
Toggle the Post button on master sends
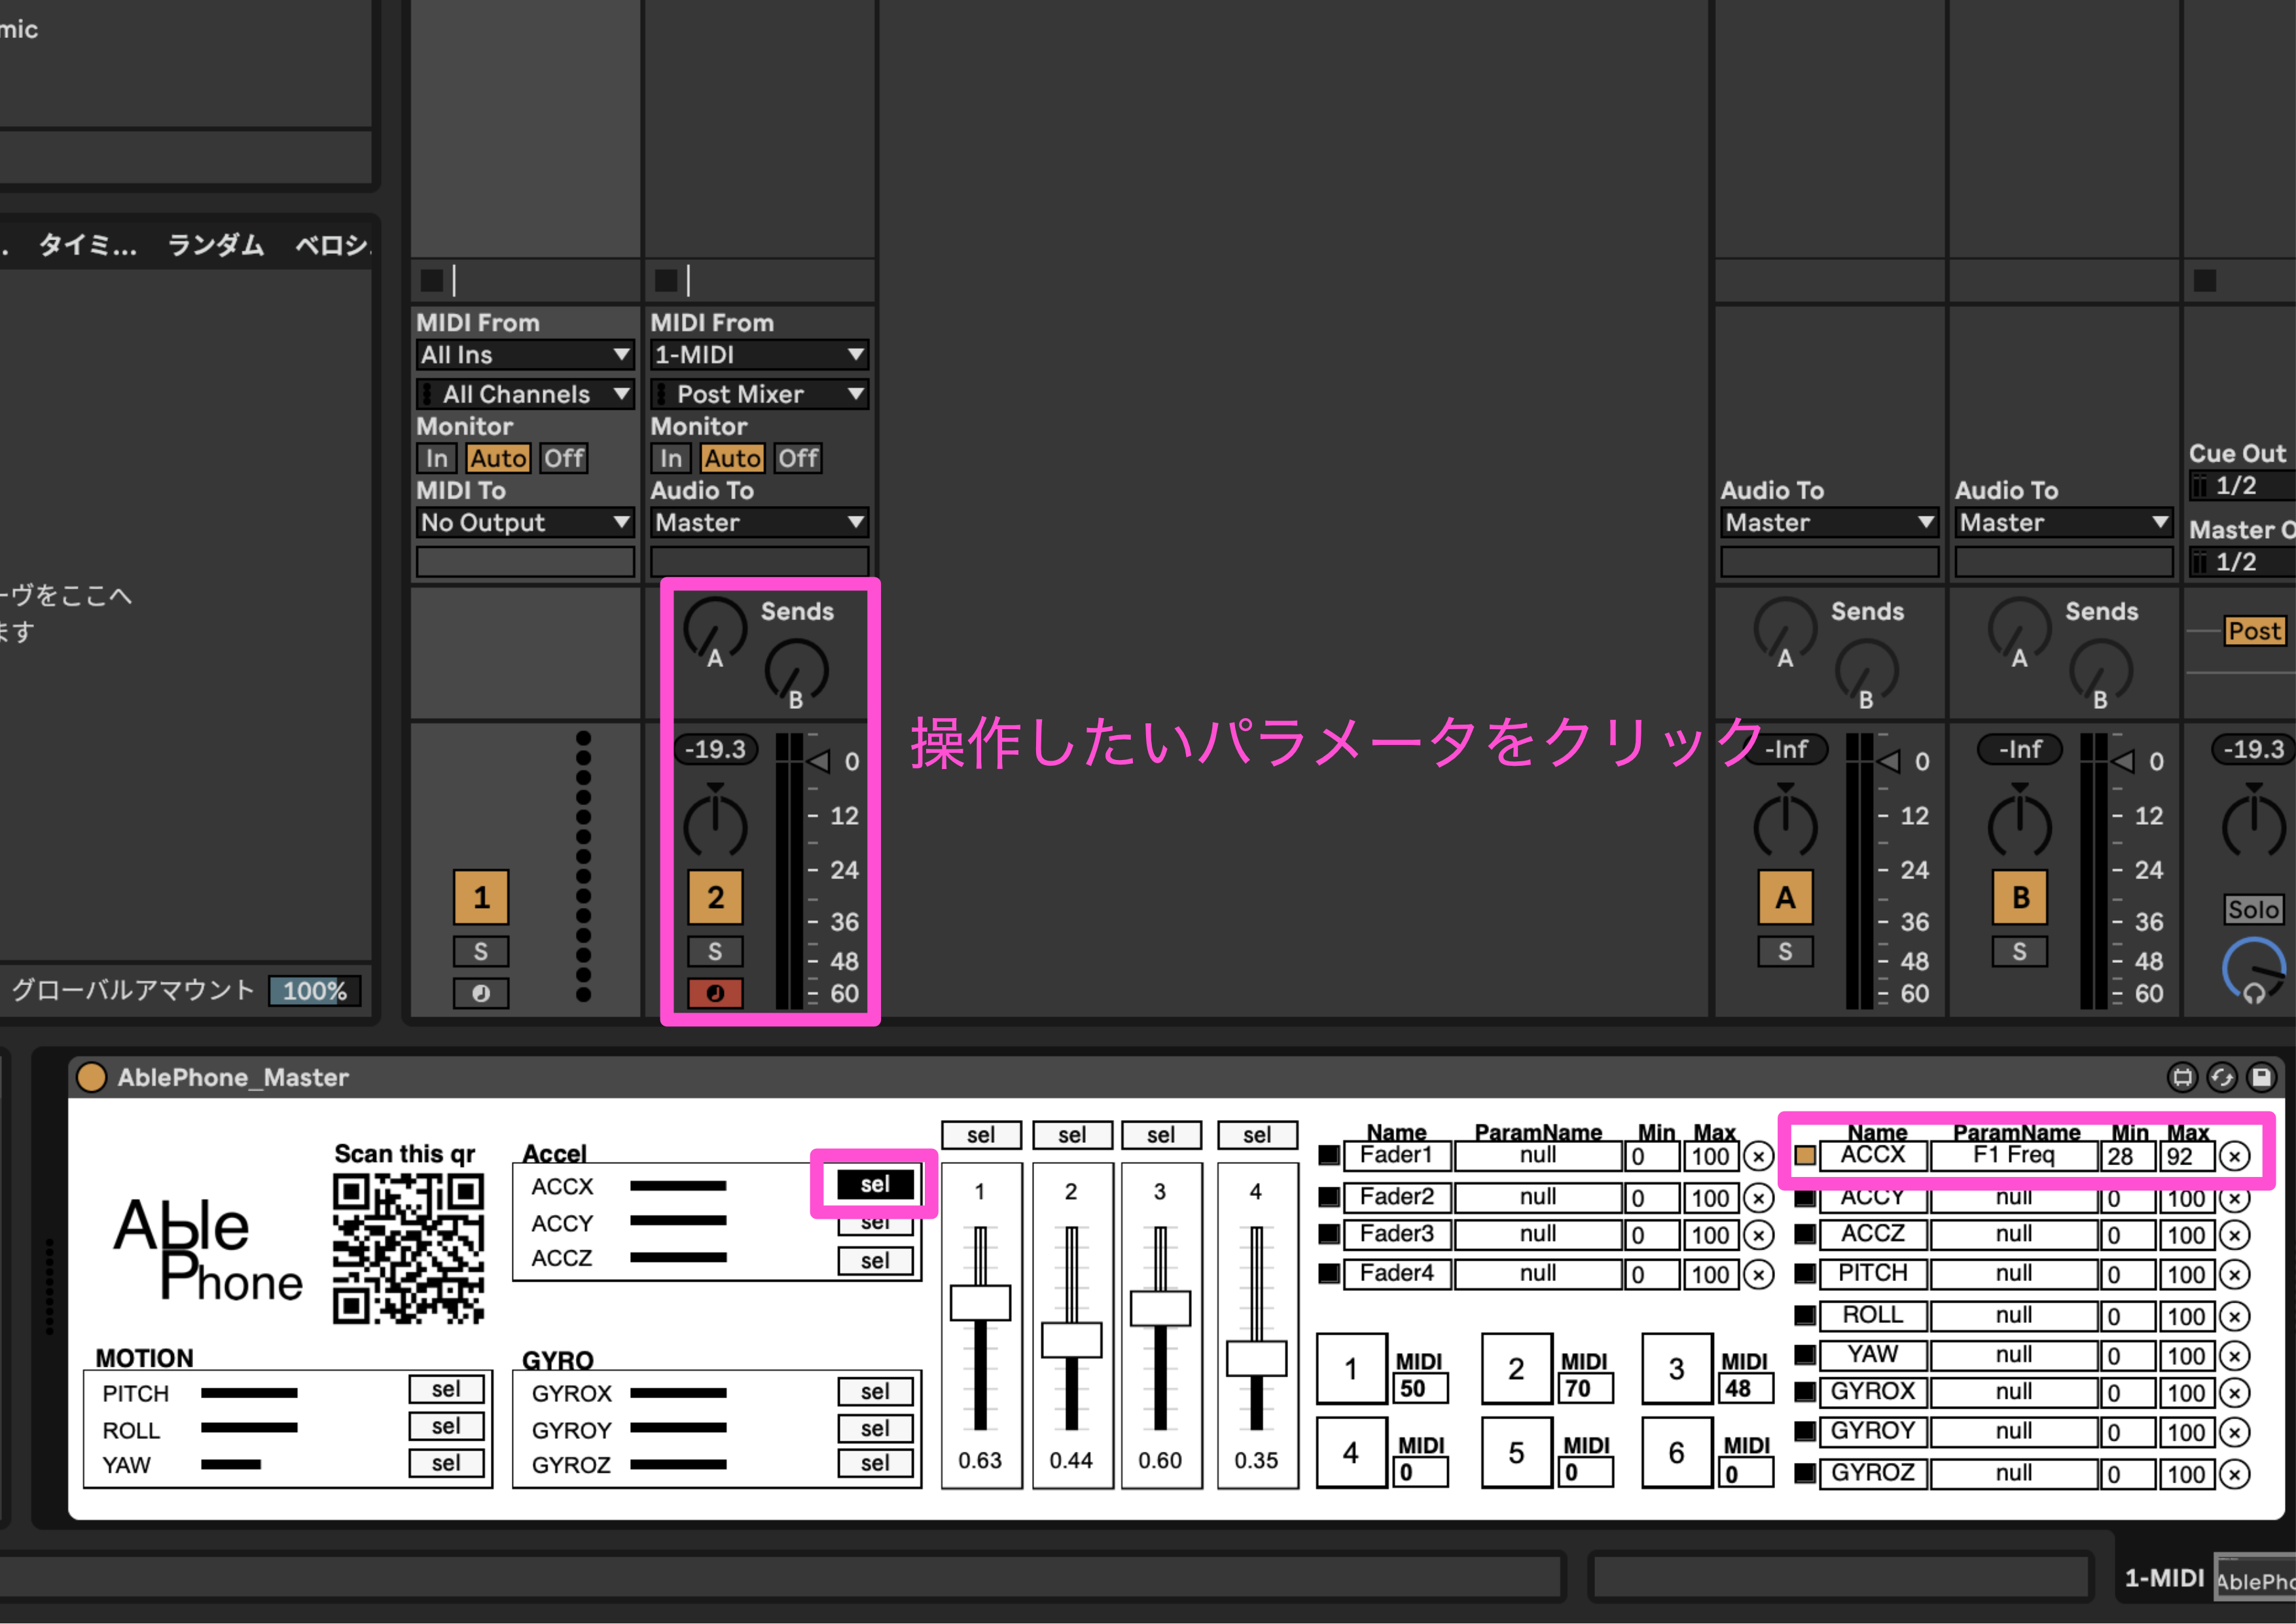(x=2254, y=631)
